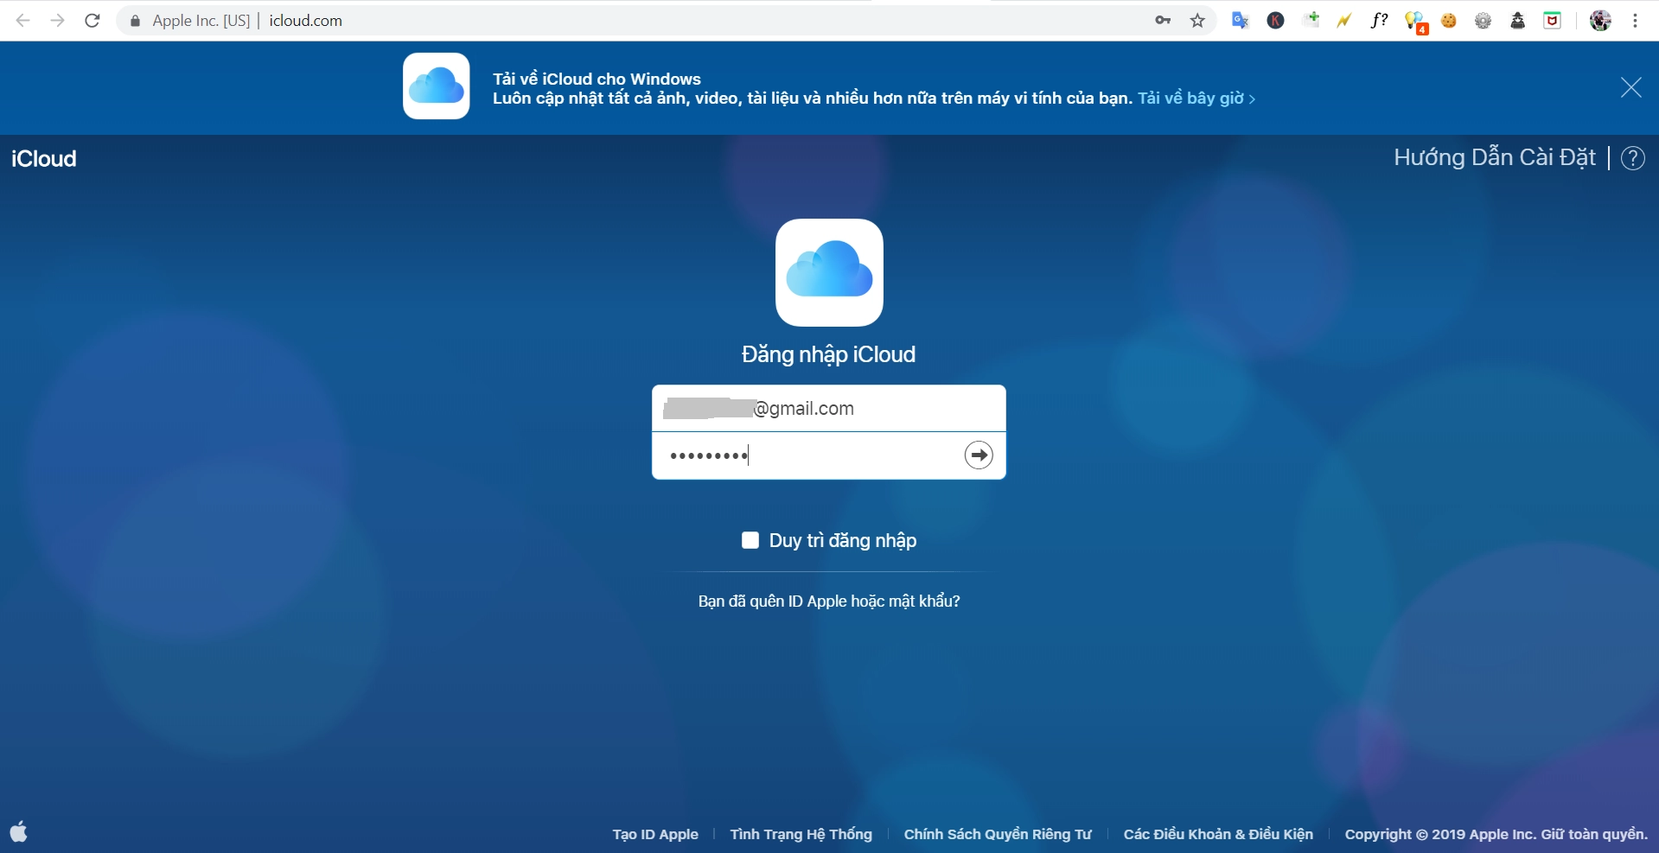Click the padlock icon in the address bar

[x=134, y=20]
